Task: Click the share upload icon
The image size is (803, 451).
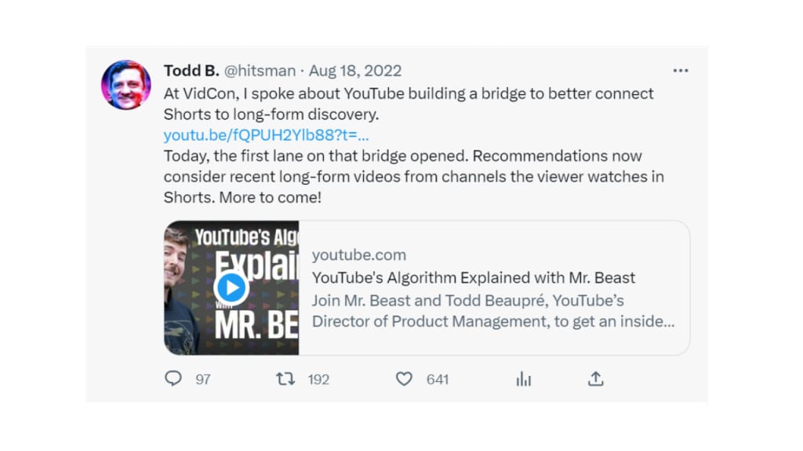Action: point(595,379)
